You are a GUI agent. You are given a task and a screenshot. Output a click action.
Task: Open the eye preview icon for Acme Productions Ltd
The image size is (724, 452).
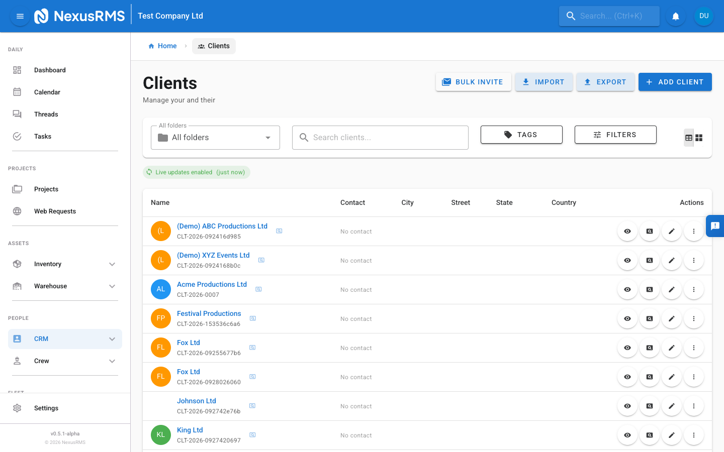click(627, 289)
